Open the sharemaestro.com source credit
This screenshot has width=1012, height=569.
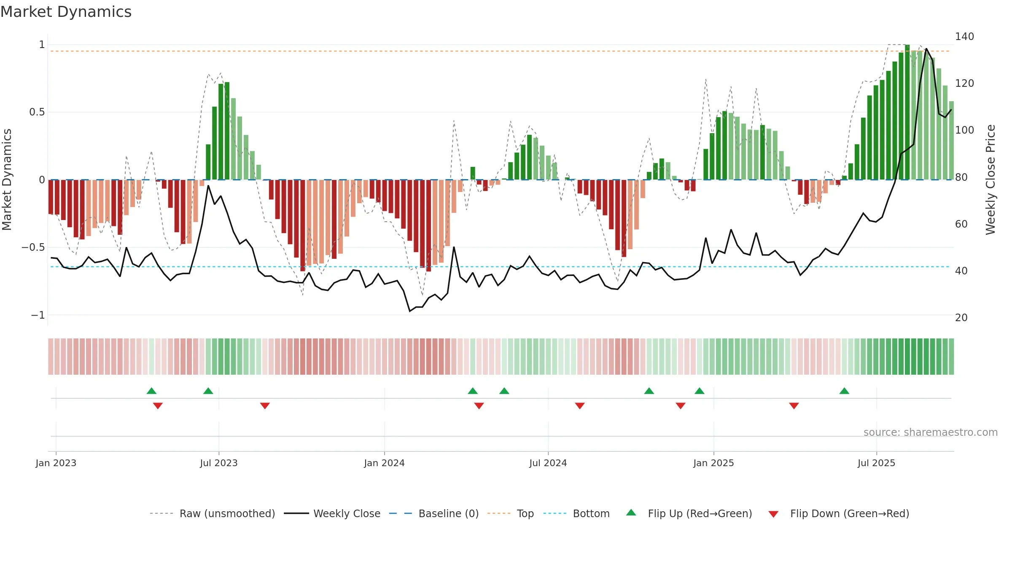click(931, 432)
